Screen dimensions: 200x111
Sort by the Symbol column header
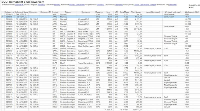(x=55, y=12)
